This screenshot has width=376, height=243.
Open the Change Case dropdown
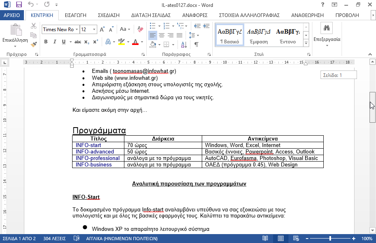tap(125, 29)
